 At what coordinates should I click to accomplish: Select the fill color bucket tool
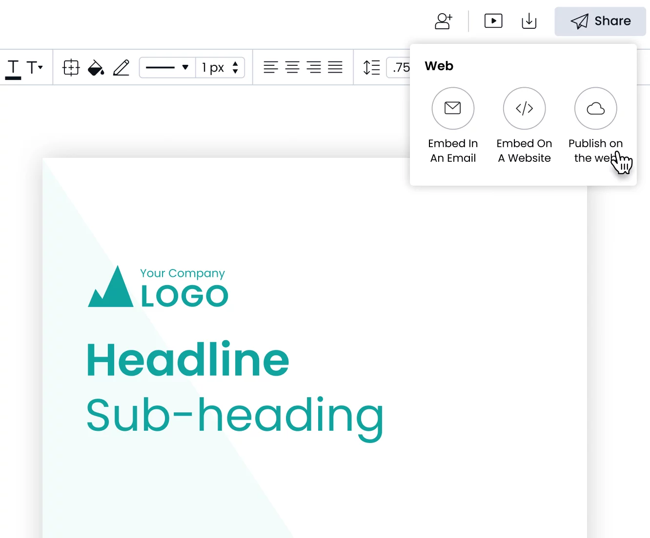96,68
